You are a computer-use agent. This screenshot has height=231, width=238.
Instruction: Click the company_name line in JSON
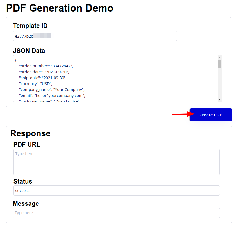click(x=52, y=90)
